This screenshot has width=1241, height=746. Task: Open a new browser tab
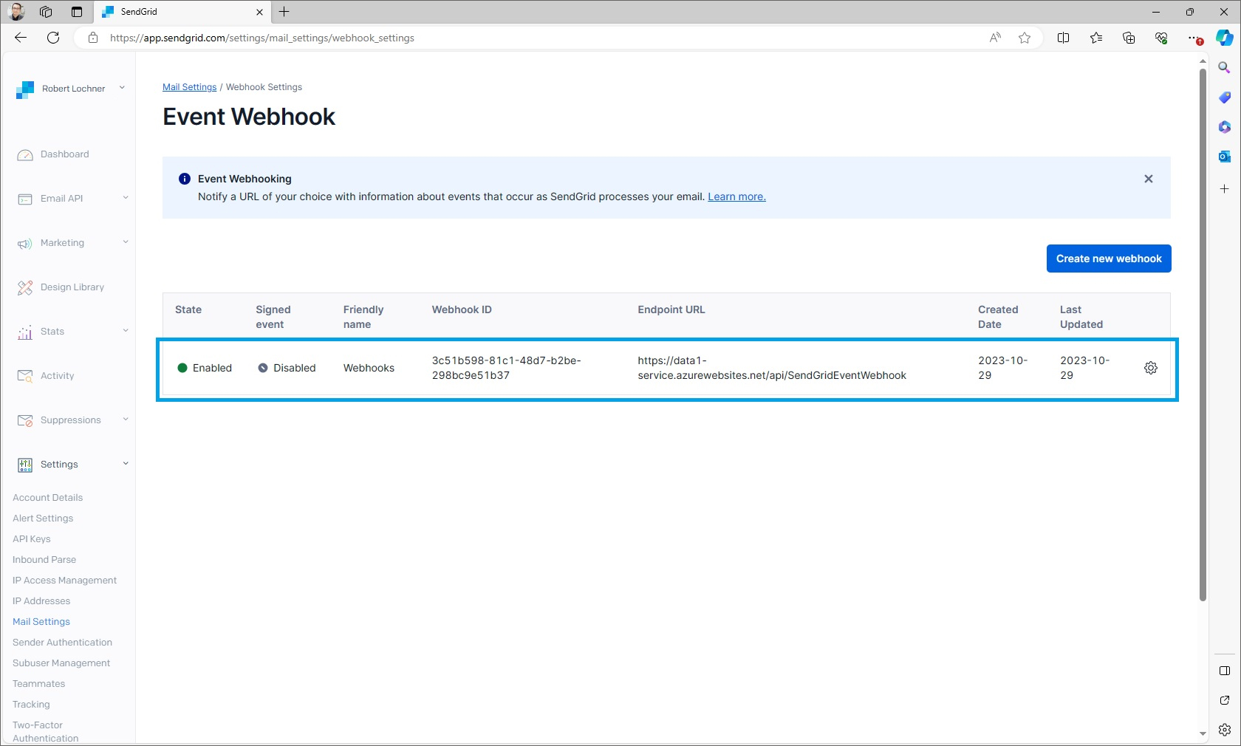pyautogui.click(x=284, y=12)
